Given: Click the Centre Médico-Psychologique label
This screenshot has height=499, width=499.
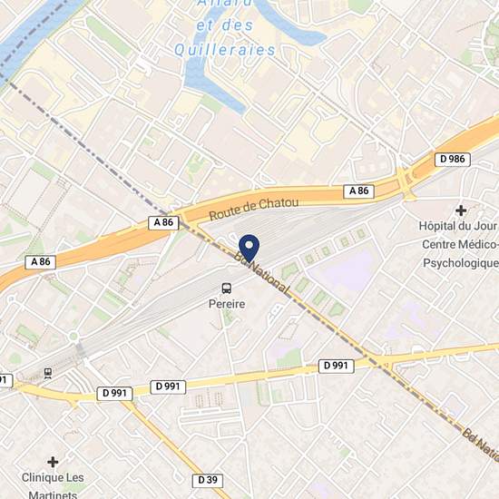Looking at the screenshot, I should (461, 254).
